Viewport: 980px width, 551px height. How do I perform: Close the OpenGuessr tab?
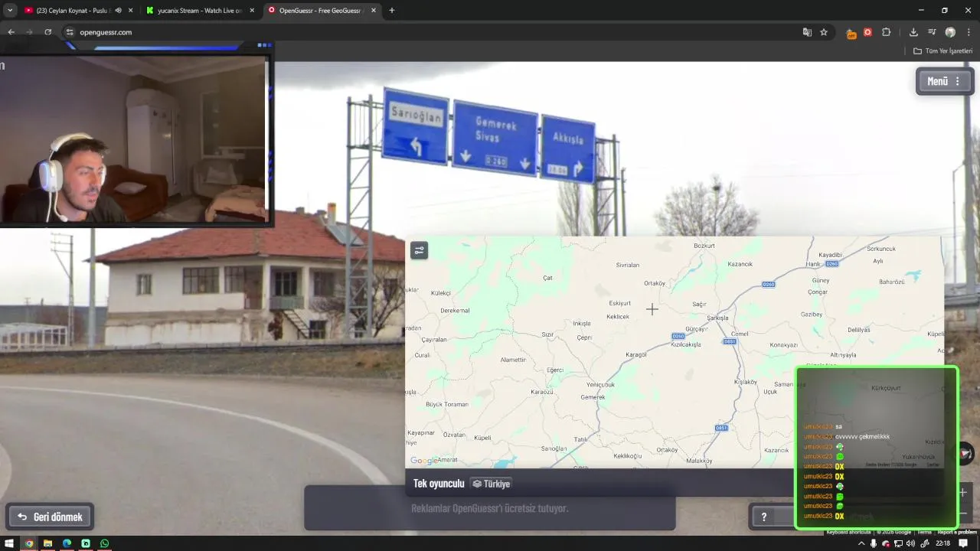click(374, 11)
